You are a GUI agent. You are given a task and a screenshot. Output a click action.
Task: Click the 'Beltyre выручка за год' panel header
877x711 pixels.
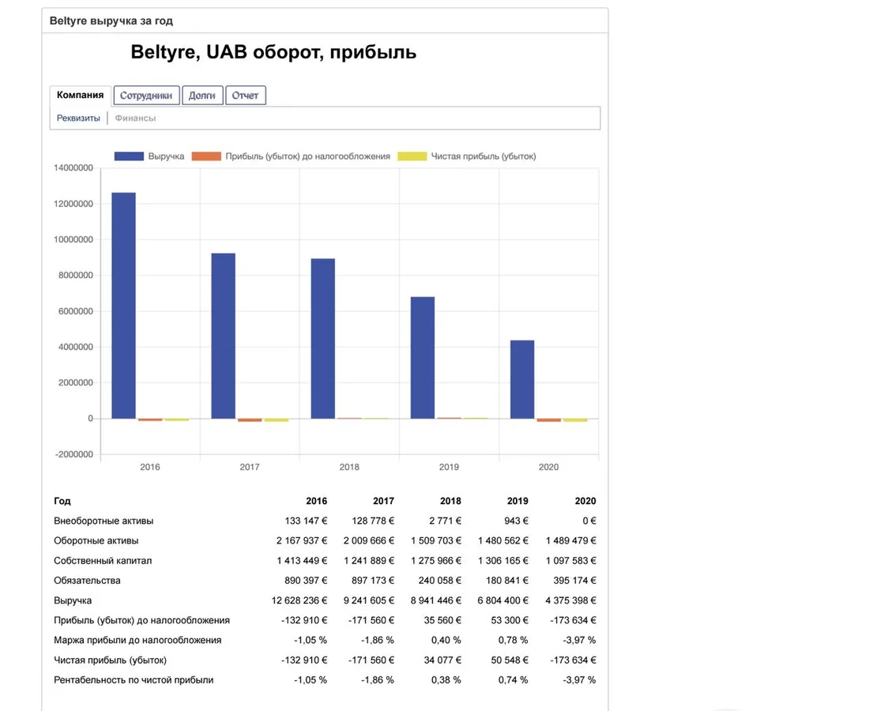tap(325, 21)
